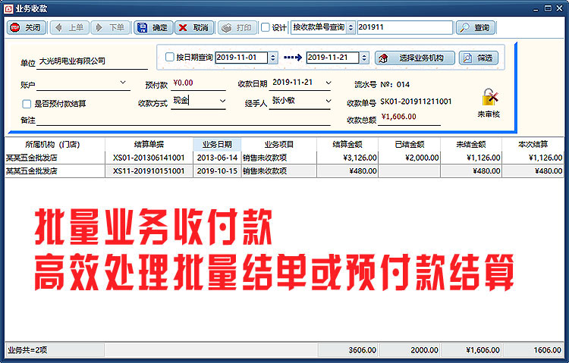Adjust the start date spinner arrows

(273, 58)
